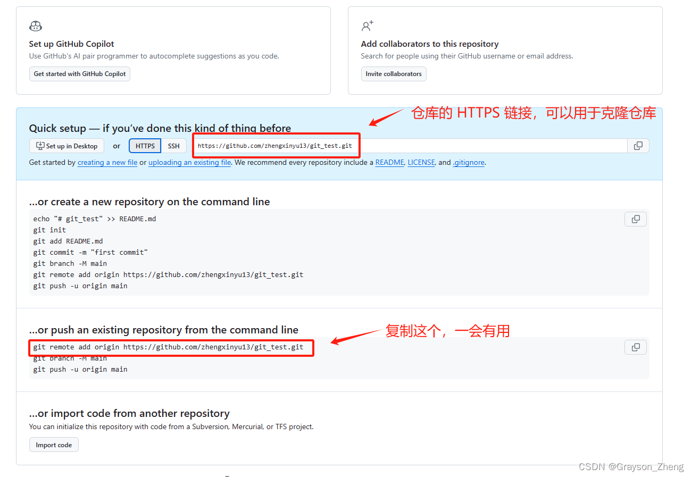Image resolution: width=692 pixels, height=477 pixels.
Task: Click the Quick setup heading
Action: tap(160, 128)
